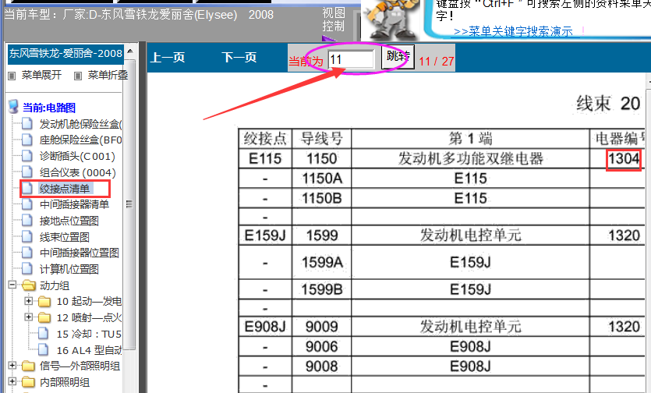Viewport: 651px width, 393px height.
Task: Click table cell 9009
Action: 322,327
